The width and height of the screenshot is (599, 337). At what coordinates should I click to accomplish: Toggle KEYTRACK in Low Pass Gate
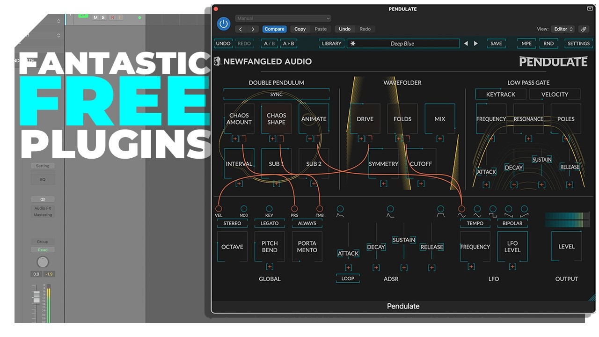[501, 94]
